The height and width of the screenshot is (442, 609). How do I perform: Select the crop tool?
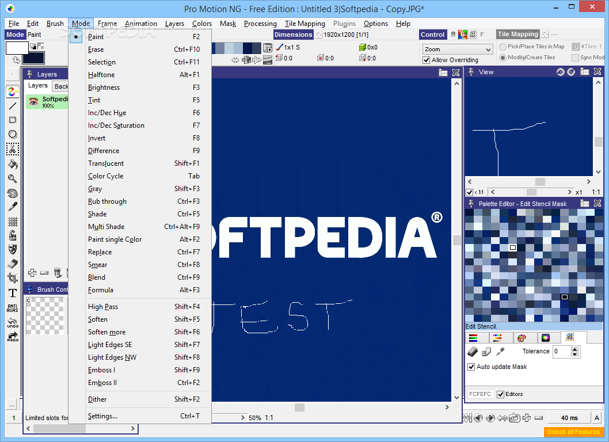(13, 278)
